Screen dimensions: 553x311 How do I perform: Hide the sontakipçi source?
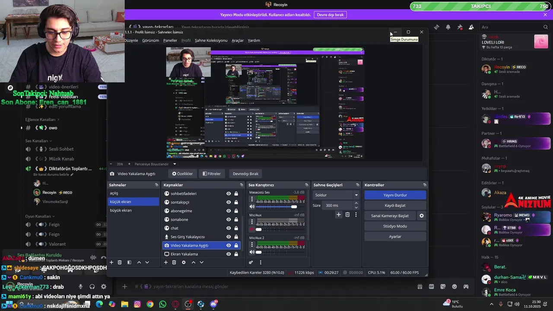[x=229, y=202]
